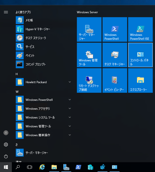Expand the Windows PowerShell folder chevron
Viewport: 155px width, 172px height.
70,100
